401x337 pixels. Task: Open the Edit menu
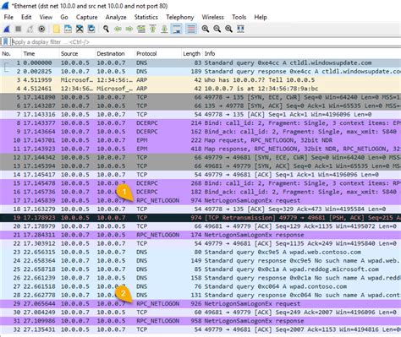pyautogui.click(x=26, y=17)
